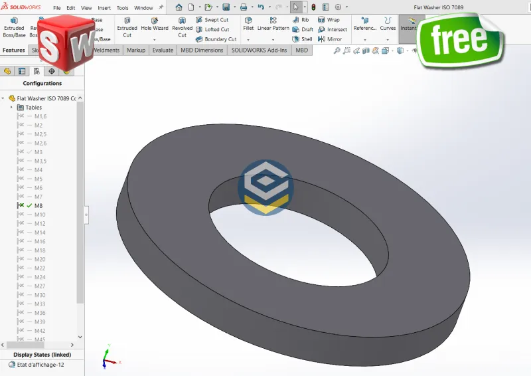Switch to the SOLIDWORKS Add-Ins tab

(260, 50)
